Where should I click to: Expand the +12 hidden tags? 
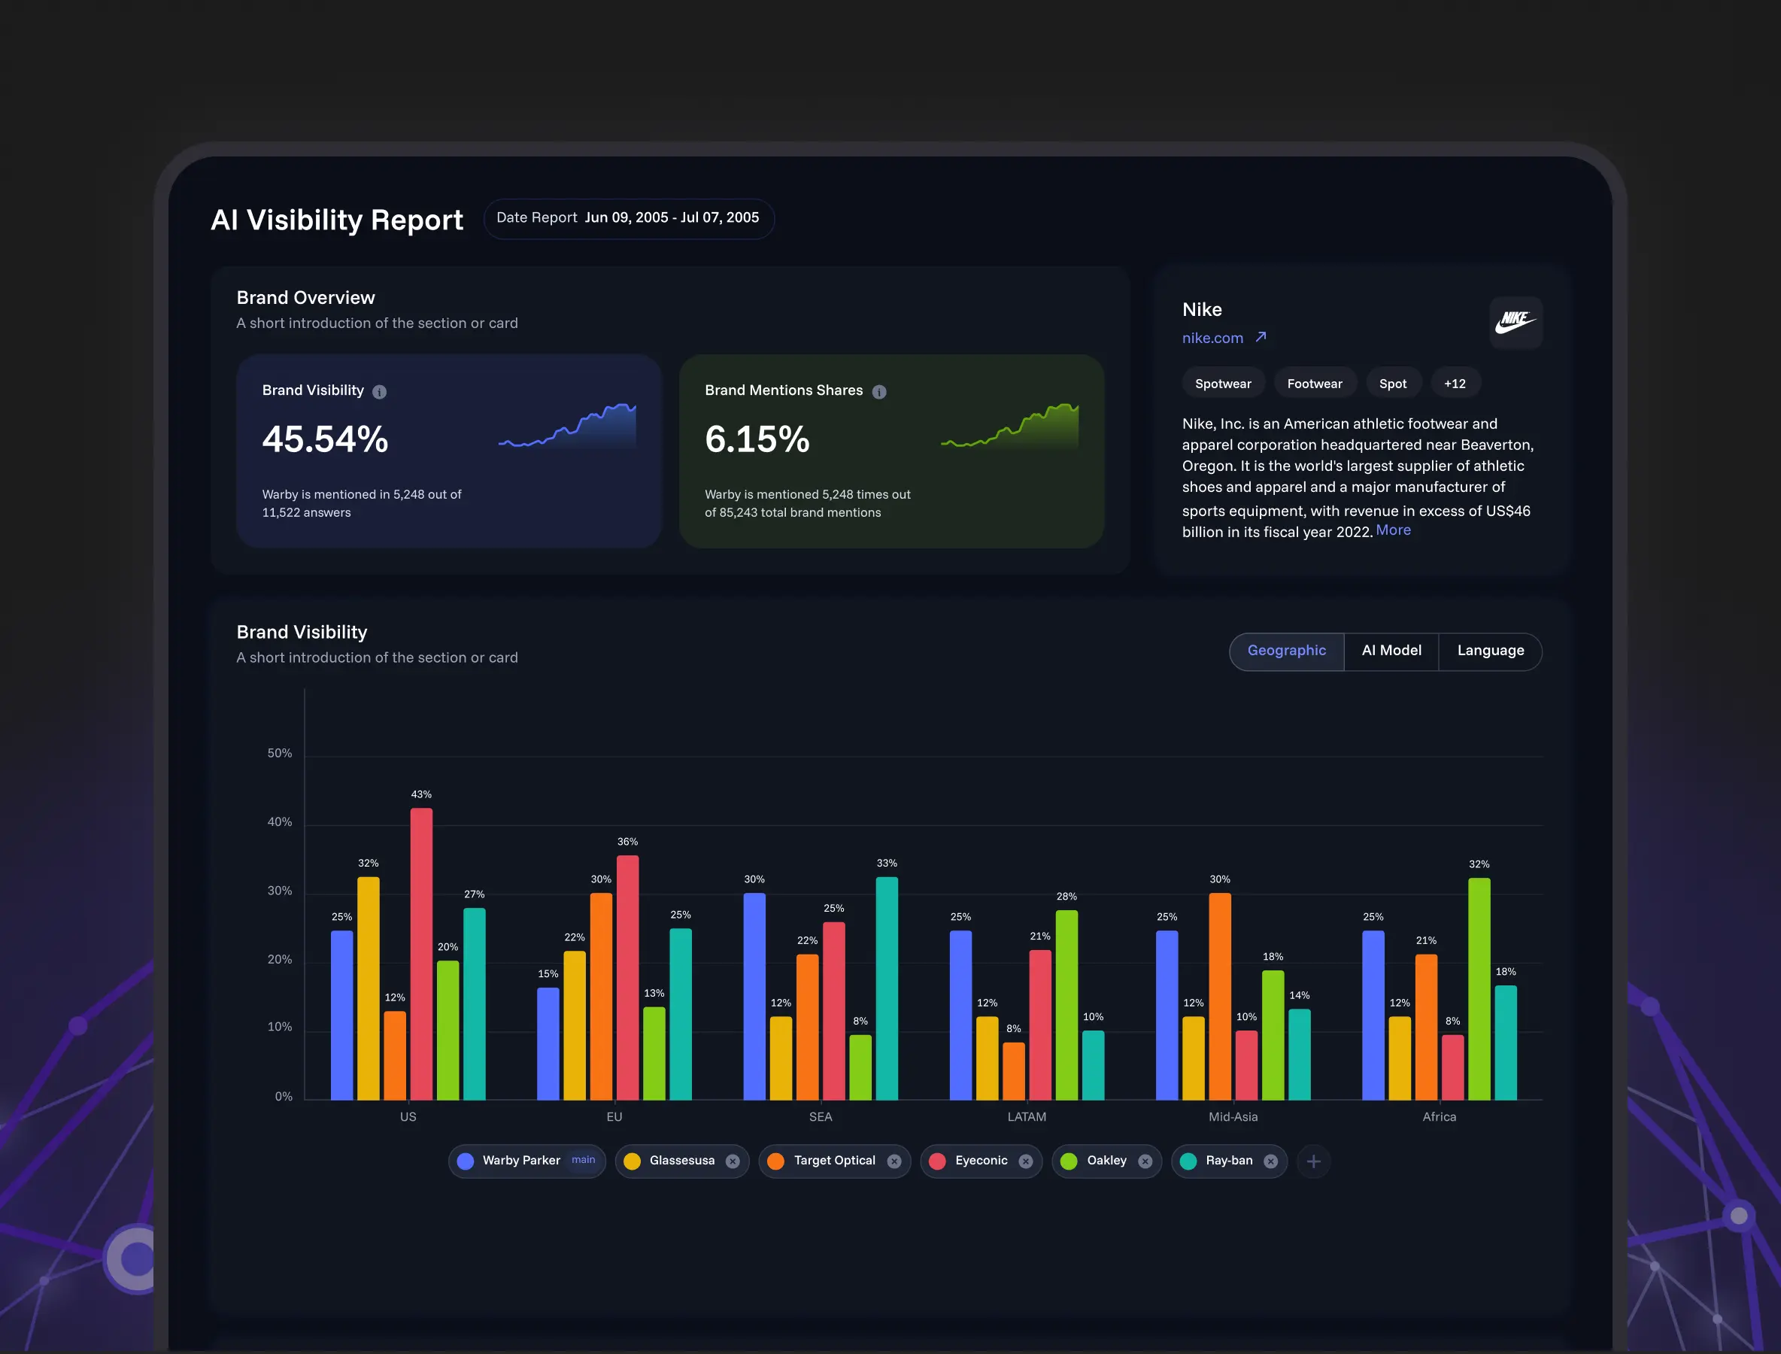pyautogui.click(x=1455, y=383)
